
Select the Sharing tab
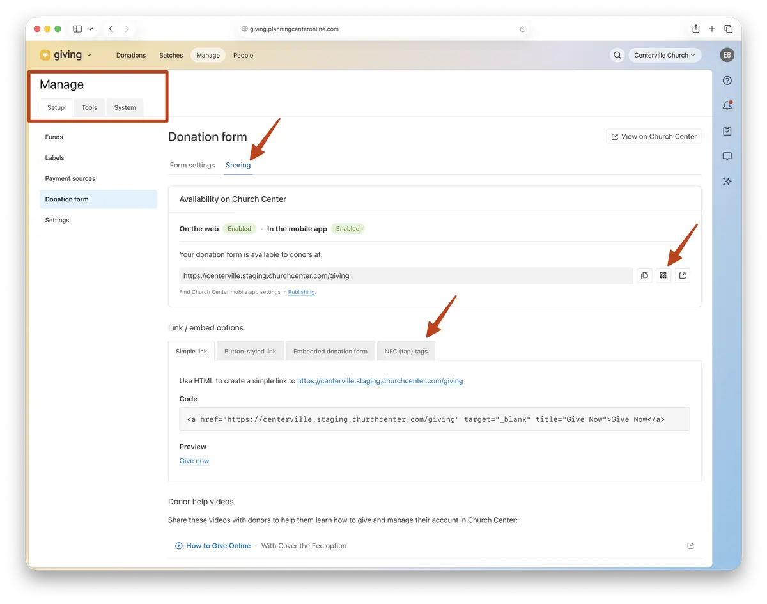tap(238, 165)
